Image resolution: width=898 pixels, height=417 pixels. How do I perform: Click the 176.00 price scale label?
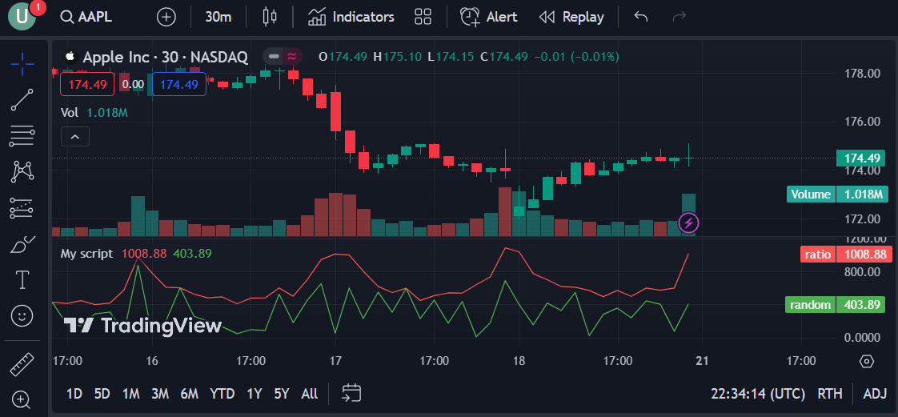tap(863, 122)
